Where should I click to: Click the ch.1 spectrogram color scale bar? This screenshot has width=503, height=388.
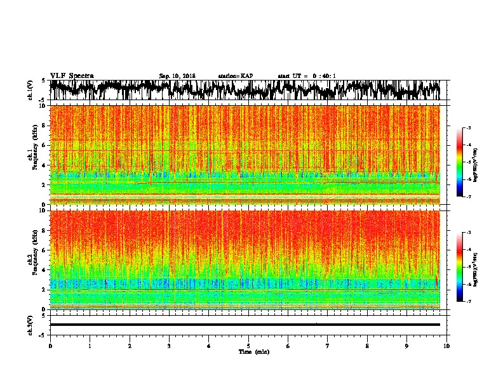(x=459, y=162)
